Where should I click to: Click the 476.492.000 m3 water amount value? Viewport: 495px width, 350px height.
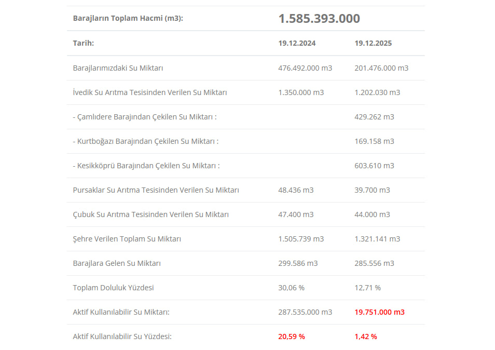[305, 68]
